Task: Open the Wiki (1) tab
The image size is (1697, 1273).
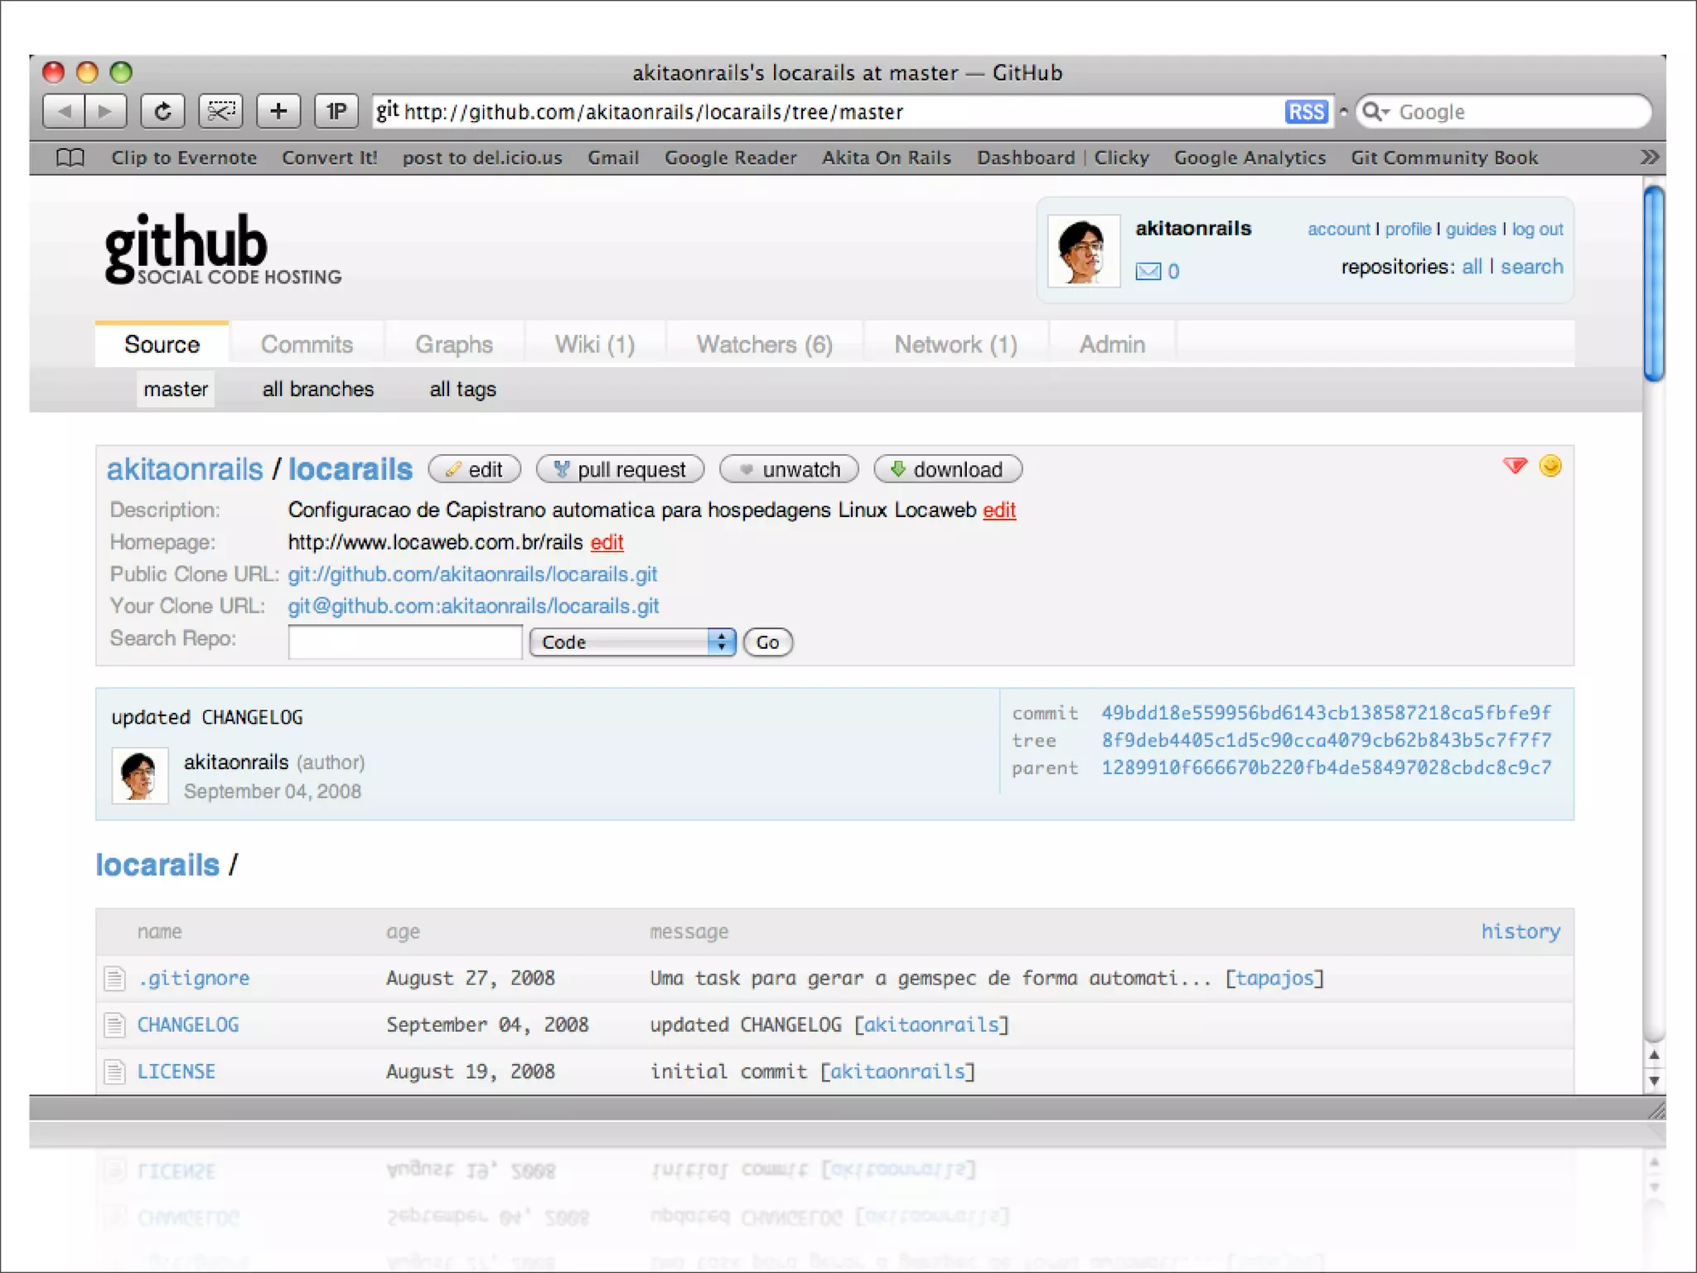Action: tap(594, 345)
